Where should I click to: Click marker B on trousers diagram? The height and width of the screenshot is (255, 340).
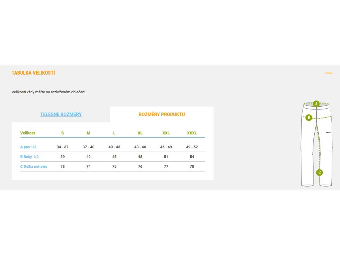pyautogui.click(x=309, y=118)
